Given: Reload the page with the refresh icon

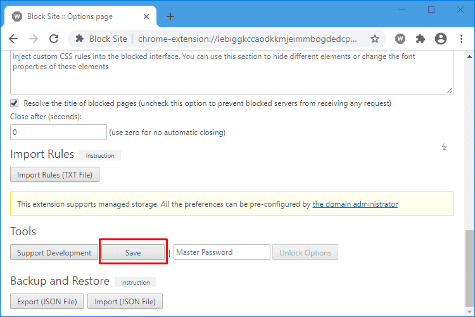Looking at the screenshot, I should coord(54,39).
